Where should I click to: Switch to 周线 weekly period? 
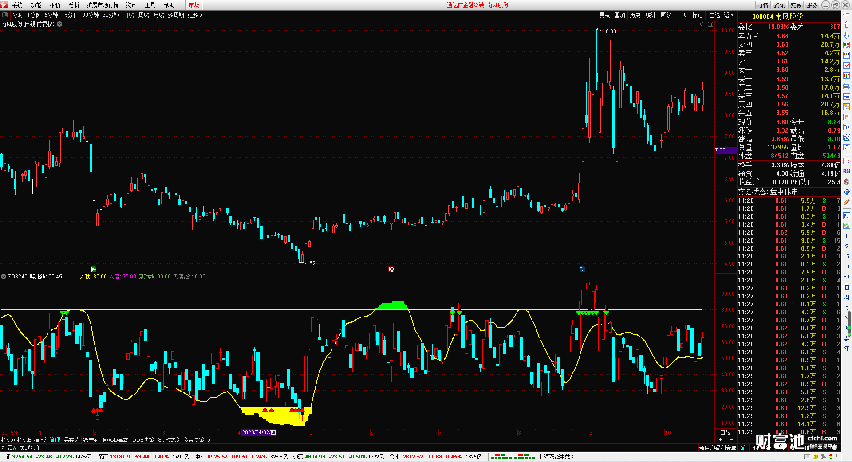click(144, 15)
